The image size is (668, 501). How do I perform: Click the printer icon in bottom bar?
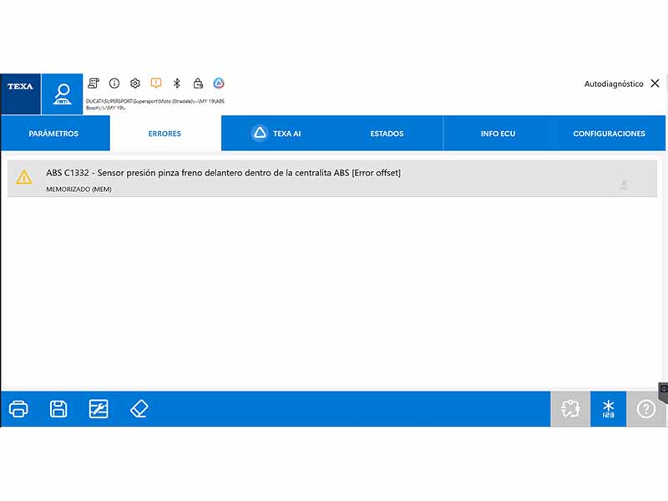pyautogui.click(x=18, y=409)
